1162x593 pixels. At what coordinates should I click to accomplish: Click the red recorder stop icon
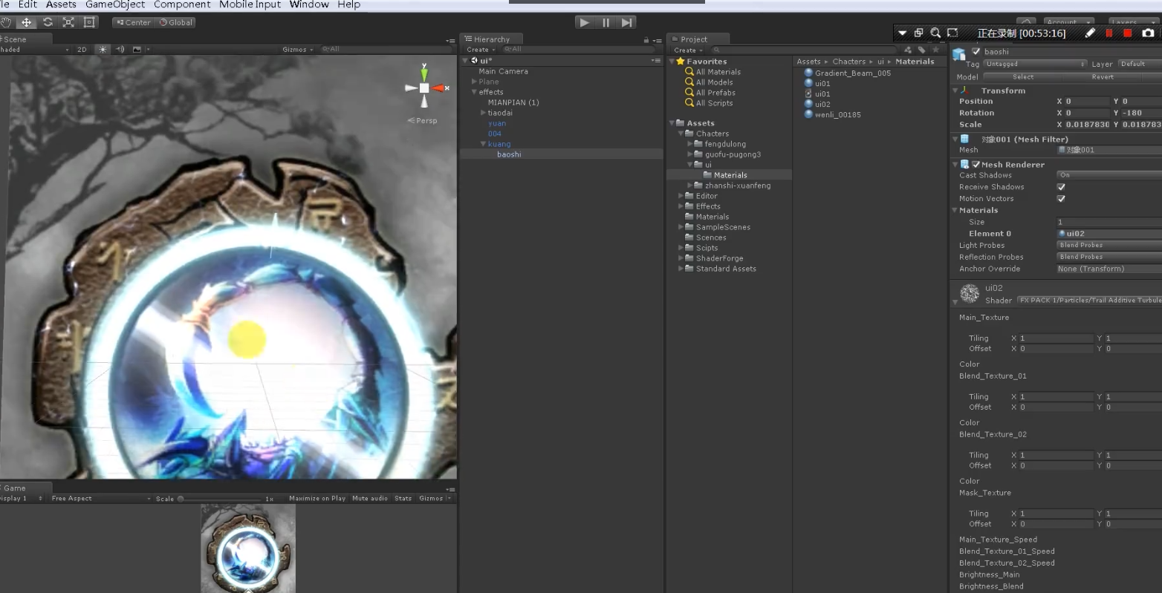tap(1128, 33)
